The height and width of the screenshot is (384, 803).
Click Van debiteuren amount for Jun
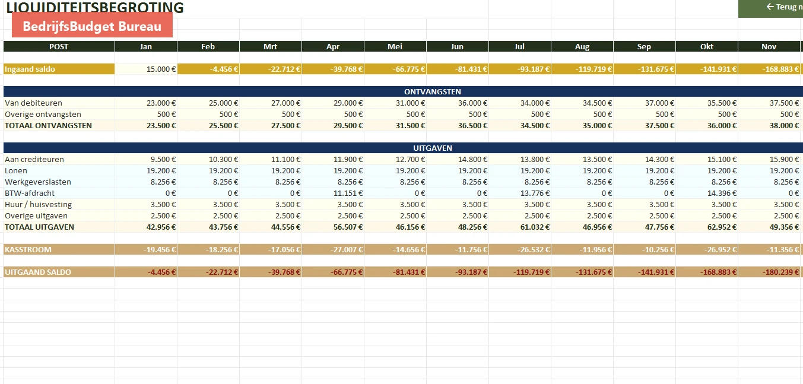coord(458,103)
